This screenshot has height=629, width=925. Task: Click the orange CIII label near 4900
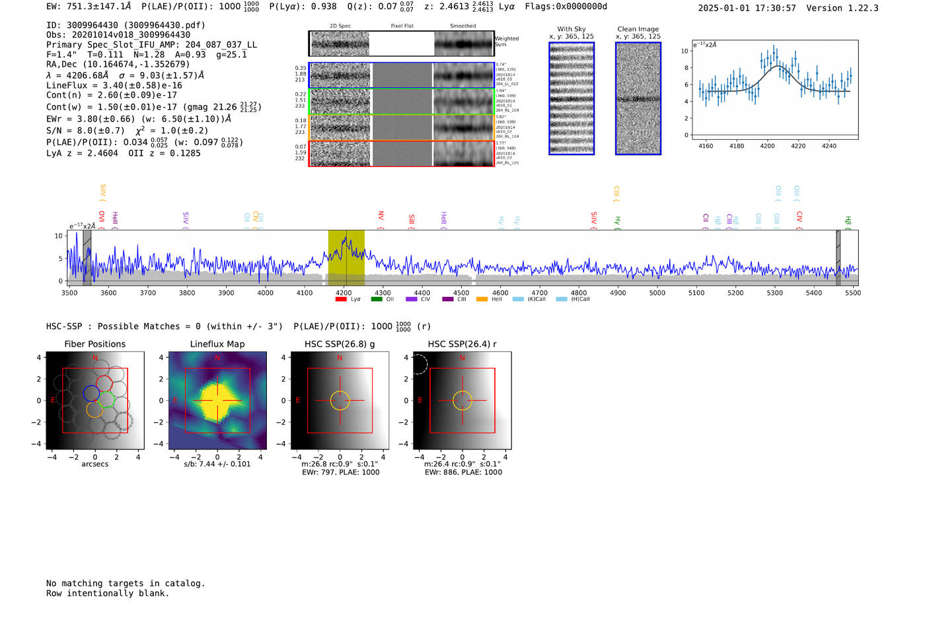coord(616,193)
